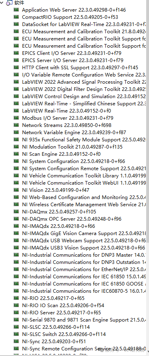Click icon beside NI-DAQmx OPC Server
The width and height of the screenshot is (149, 356).
pos(16,219)
